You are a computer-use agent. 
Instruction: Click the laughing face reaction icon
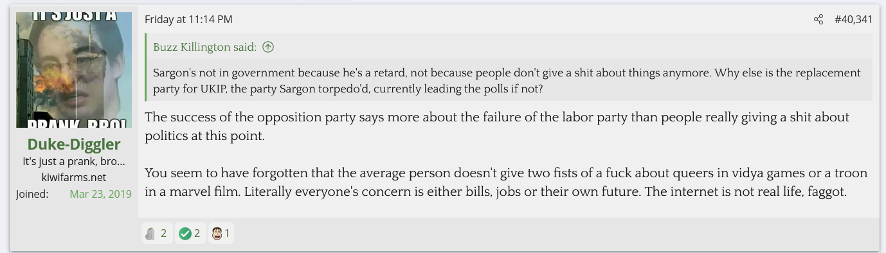217,234
